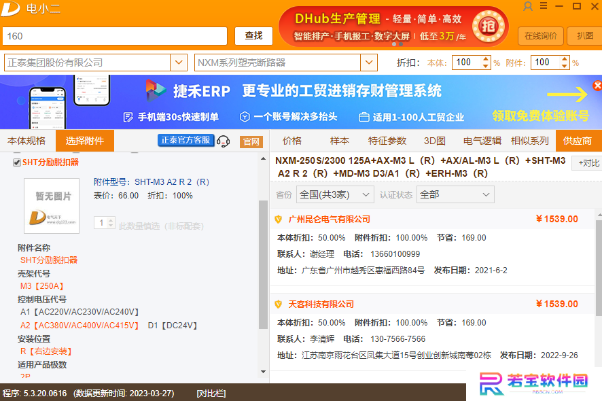
Task: Increase the 本体 discount value
Action: 486,59
